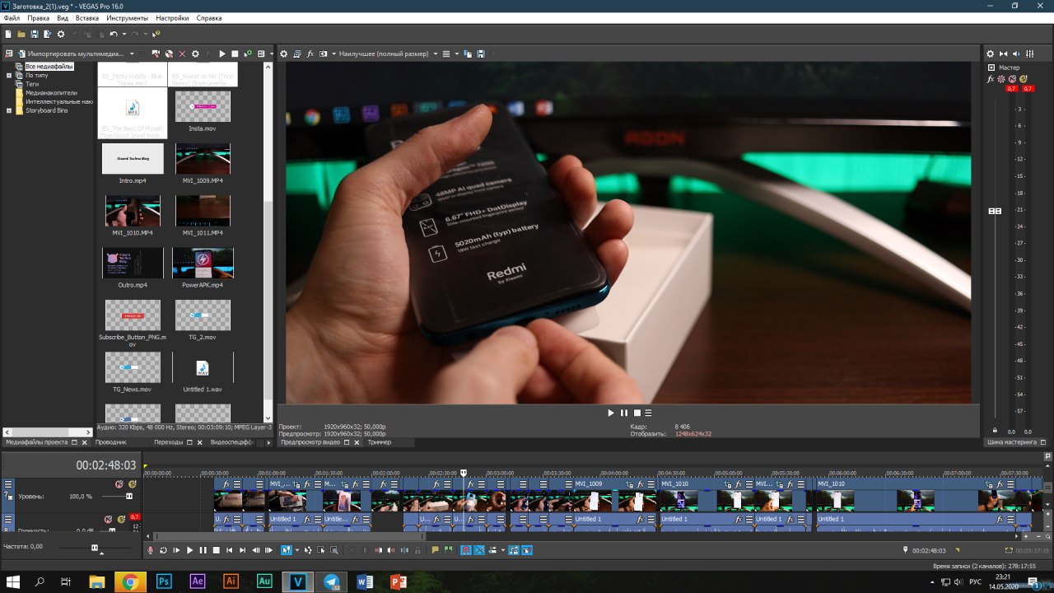Open the undo history dropdown arrow
The image size is (1054, 593).
point(124,34)
